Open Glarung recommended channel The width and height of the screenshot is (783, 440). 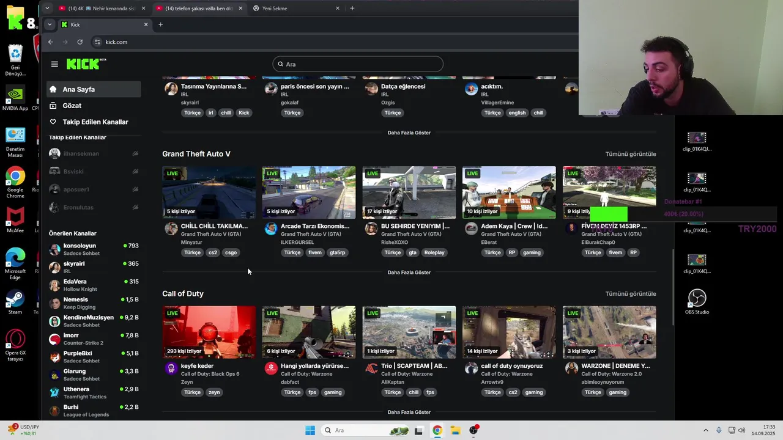(x=94, y=375)
